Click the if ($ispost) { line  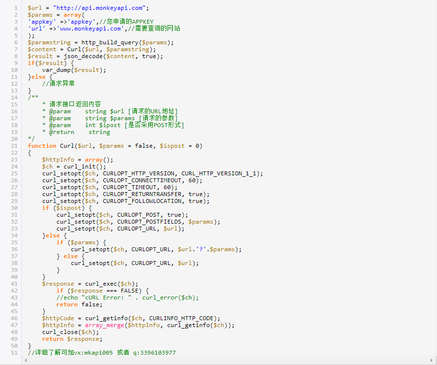pyautogui.click(x=67, y=208)
